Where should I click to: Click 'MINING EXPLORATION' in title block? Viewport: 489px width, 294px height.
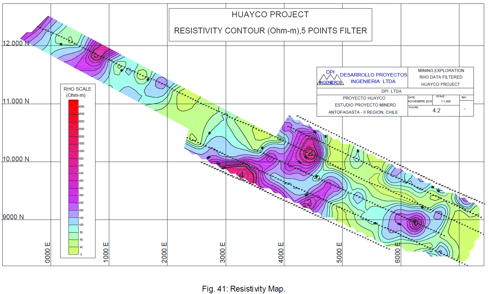441,71
